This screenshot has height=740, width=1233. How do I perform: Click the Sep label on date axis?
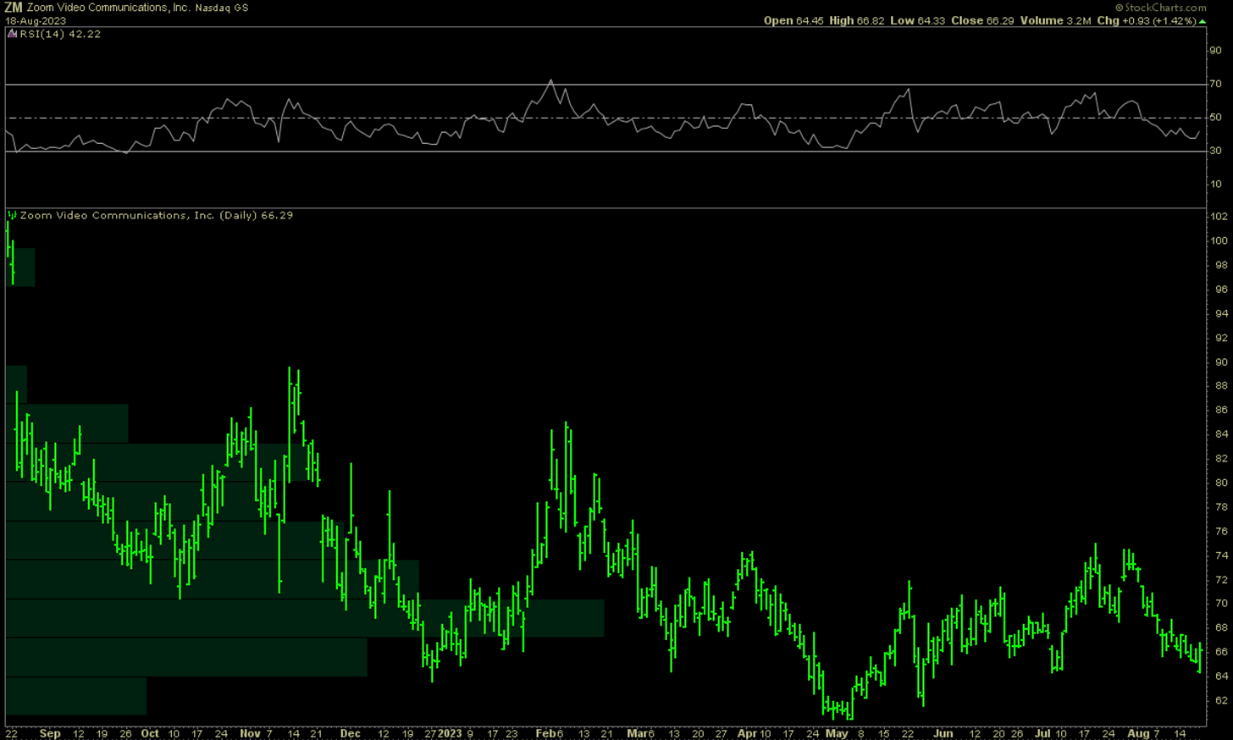pos(50,733)
